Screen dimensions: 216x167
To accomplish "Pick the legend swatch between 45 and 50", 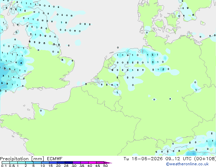I will point(100,163).
